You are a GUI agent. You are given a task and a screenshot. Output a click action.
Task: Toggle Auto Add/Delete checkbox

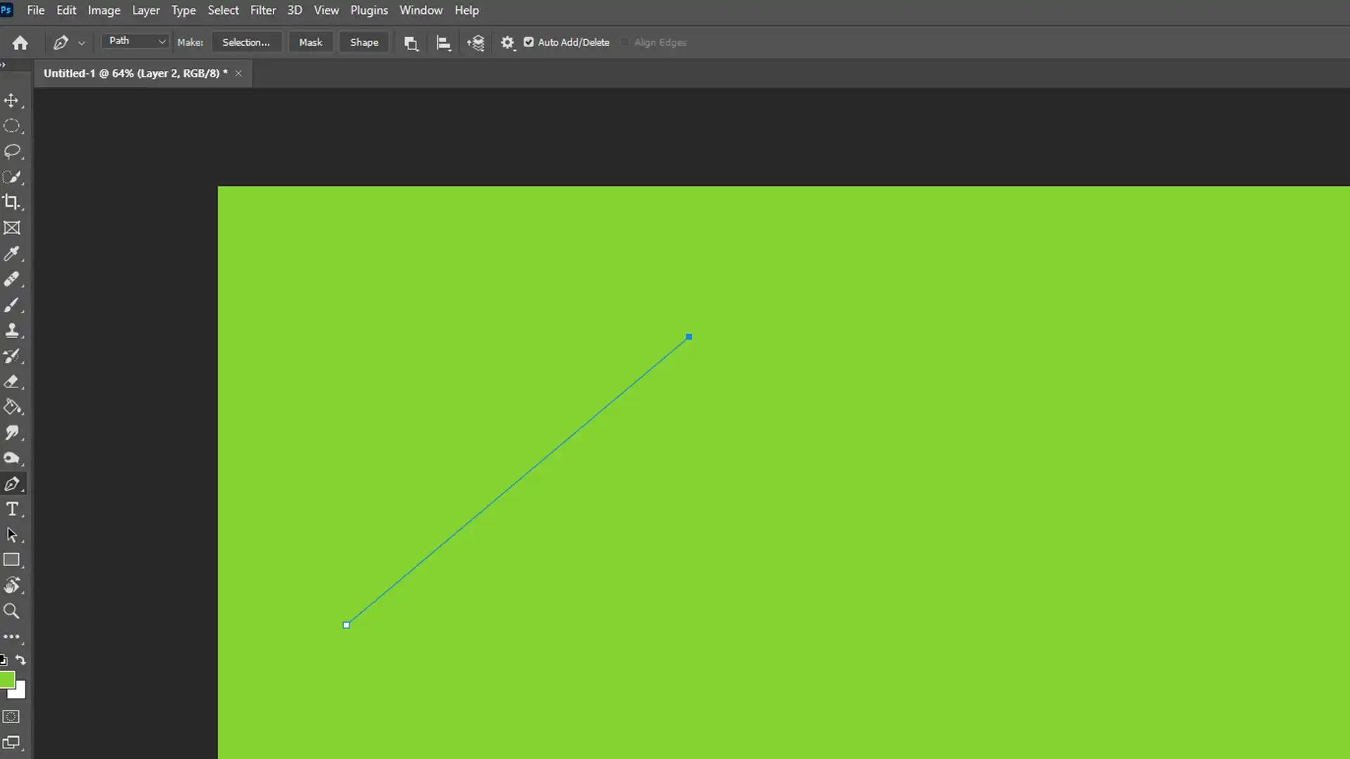pos(529,41)
